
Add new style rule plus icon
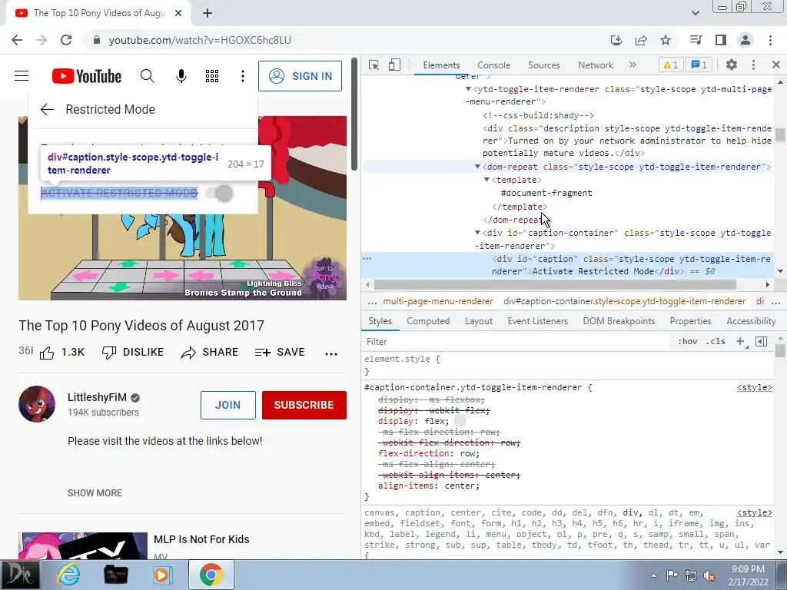740,342
